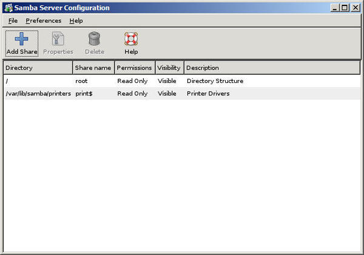Click Read Only in print$ row
This screenshot has width=364, height=255.
pyautogui.click(x=132, y=94)
